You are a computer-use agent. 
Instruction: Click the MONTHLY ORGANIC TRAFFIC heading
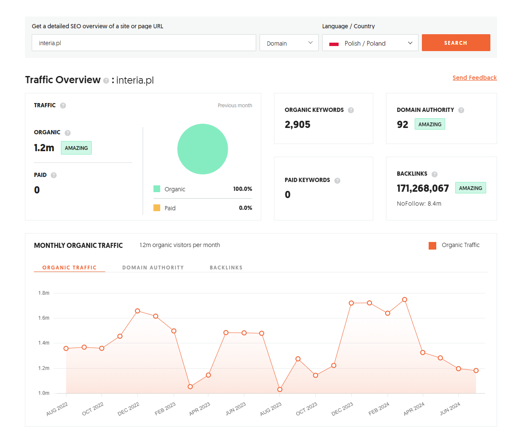point(78,245)
